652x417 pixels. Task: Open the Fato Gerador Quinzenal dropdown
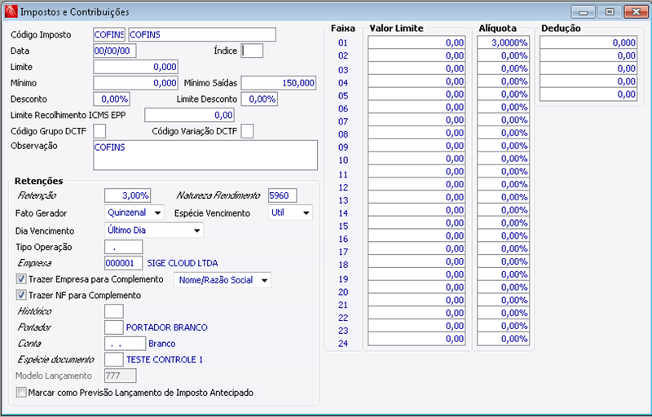point(134,213)
